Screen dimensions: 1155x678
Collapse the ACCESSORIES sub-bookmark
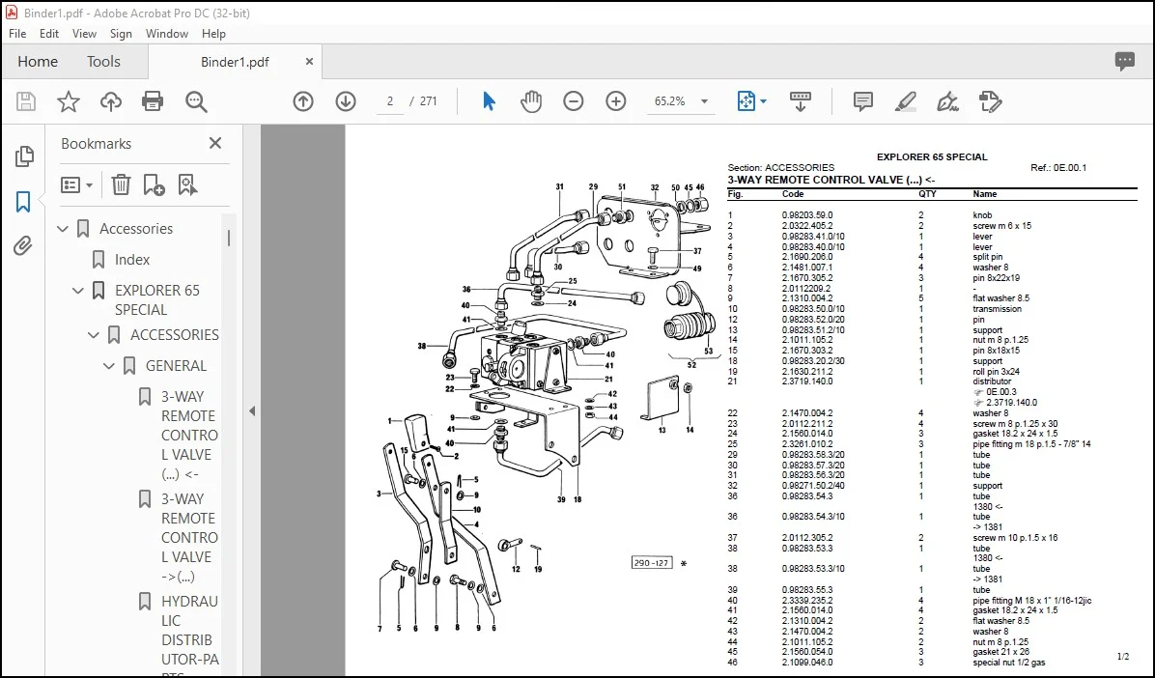94,335
